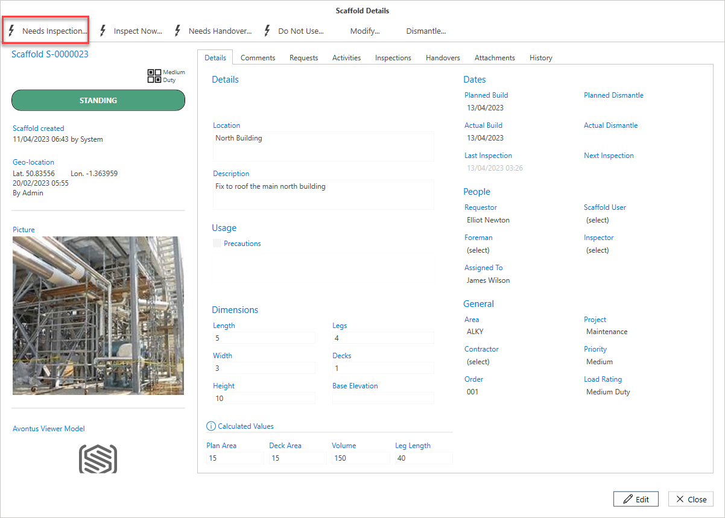Click the Scaffold created label
Screen dimensions: 725x518
(38, 128)
